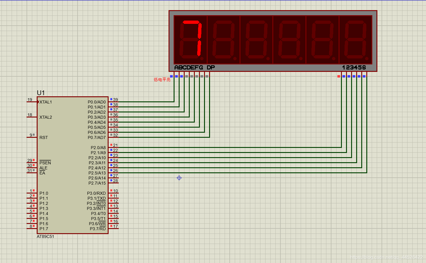Click the P0.3/AD3 pin label
The image size is (426, 263).
point(97,117)
